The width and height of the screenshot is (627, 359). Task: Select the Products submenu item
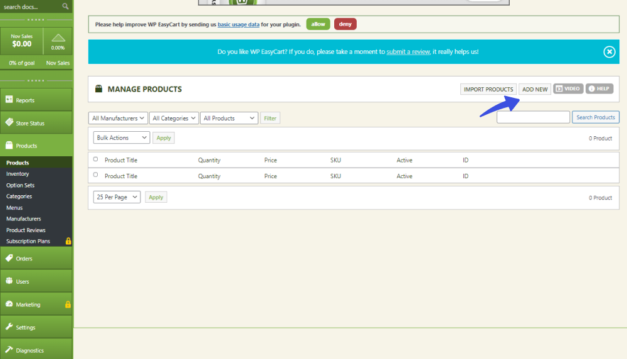(18, 163)
